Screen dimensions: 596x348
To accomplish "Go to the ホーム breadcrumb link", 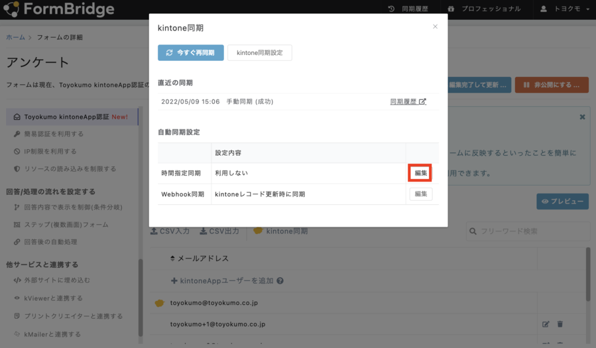I will pyautogui.click(x=16, y=37).
